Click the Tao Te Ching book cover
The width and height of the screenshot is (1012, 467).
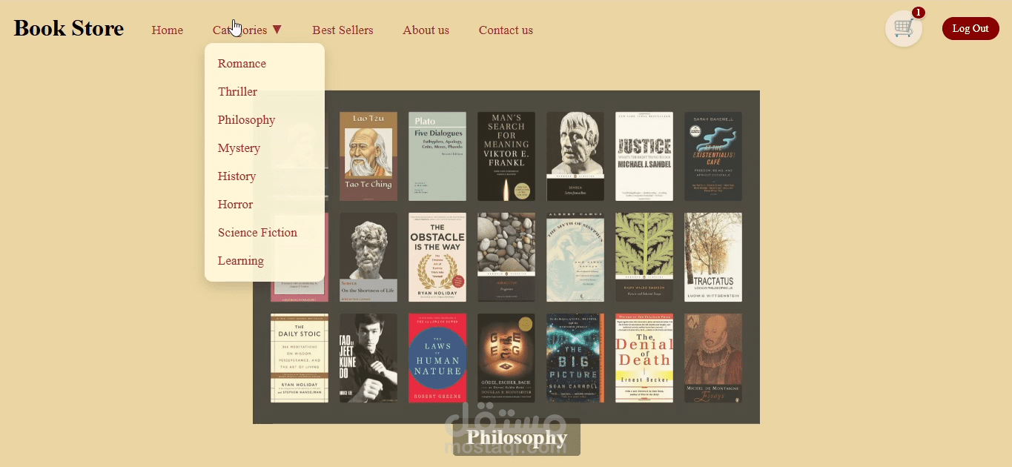(368, 156)
